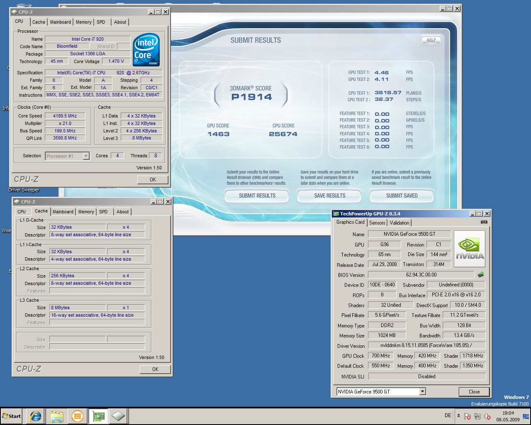Click the CPU-Z chip taskbar icon
This screenshot has height=425, width=531.
tap(118, 416)
